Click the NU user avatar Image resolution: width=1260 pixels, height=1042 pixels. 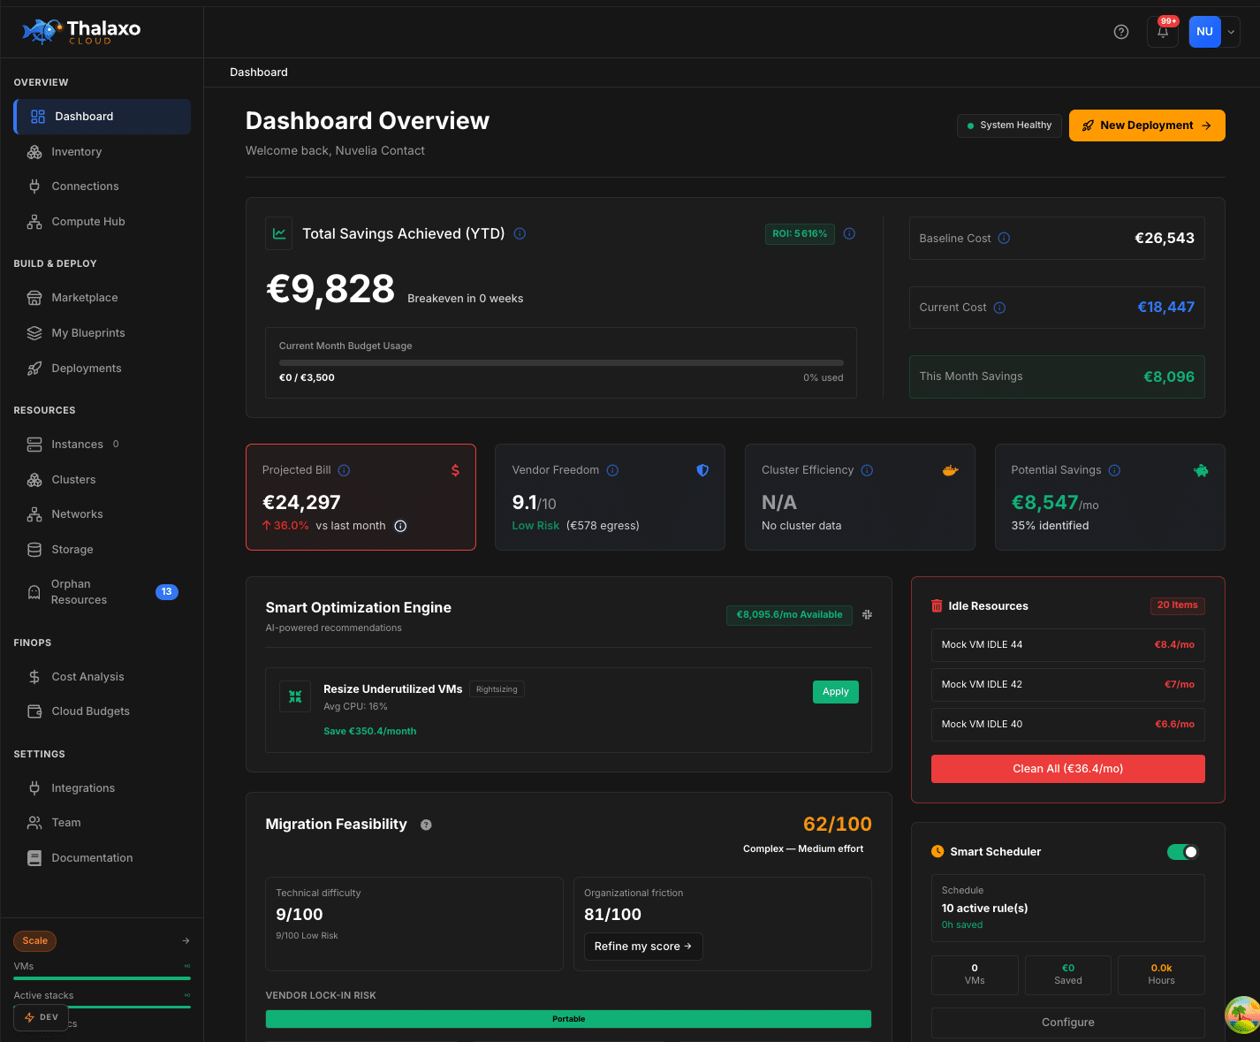[x=1204, y=32]
